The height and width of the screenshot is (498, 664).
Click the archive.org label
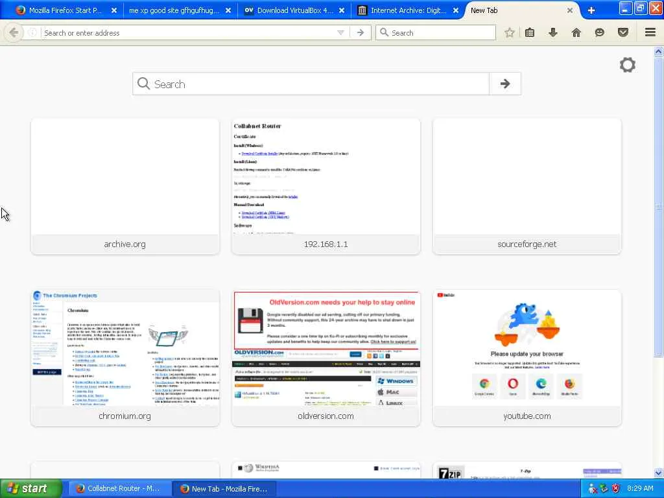(x=125, y=244)
